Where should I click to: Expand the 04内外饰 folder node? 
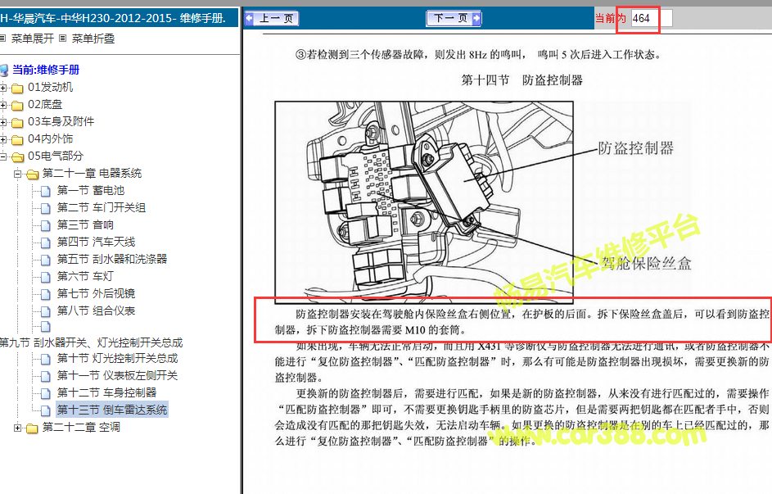pos(3,140)
